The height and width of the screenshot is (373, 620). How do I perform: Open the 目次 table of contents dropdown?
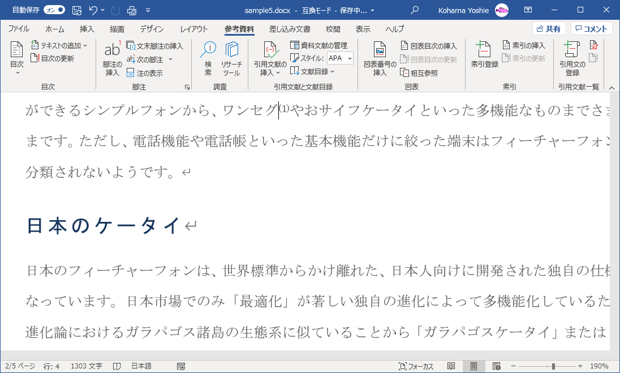coord(17,58)
